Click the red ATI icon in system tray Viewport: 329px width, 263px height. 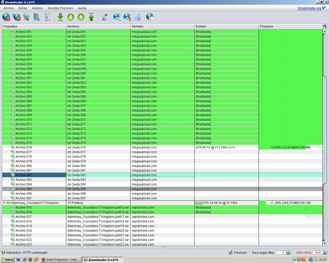[303, 260]
